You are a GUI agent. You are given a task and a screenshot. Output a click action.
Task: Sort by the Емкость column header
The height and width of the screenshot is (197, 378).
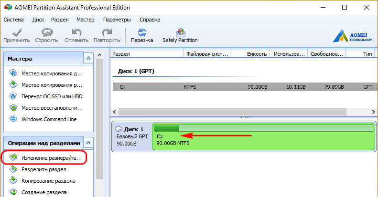click(250, 54)
